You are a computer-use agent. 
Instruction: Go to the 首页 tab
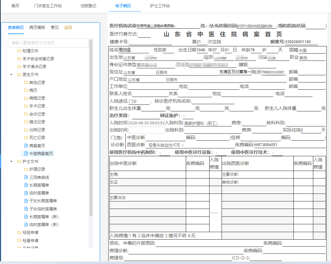tap(15, 6)
